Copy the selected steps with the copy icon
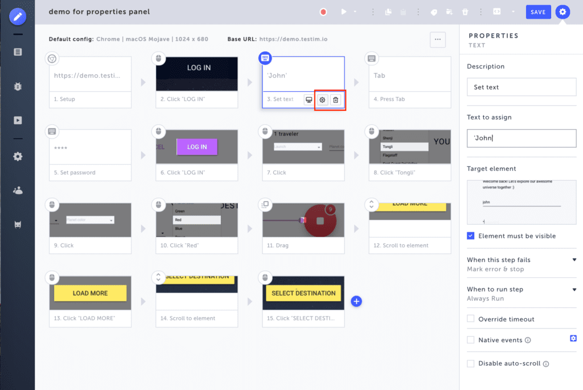The width and height of the screenshot is (583, 390). (x=388, y=12)
